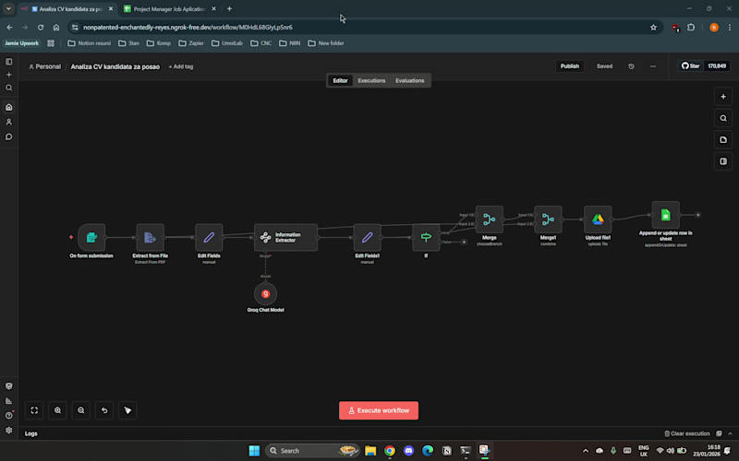Collapse the left sidebar toggle icon
Screen dimensions: 739x461
9,62
